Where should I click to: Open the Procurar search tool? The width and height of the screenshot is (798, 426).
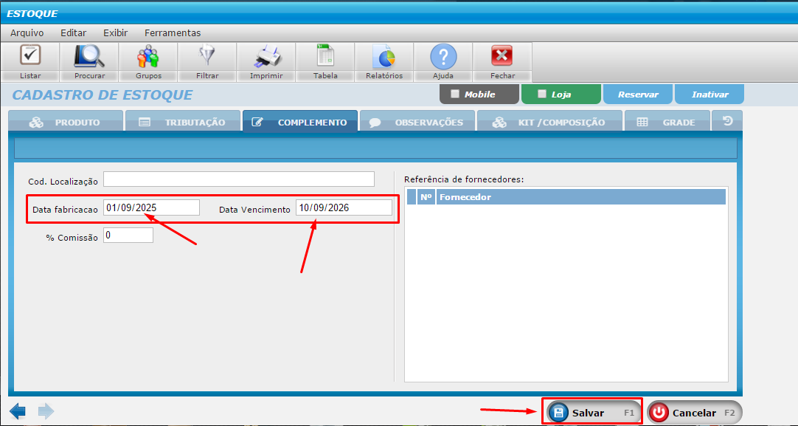(x=89, y=57)
